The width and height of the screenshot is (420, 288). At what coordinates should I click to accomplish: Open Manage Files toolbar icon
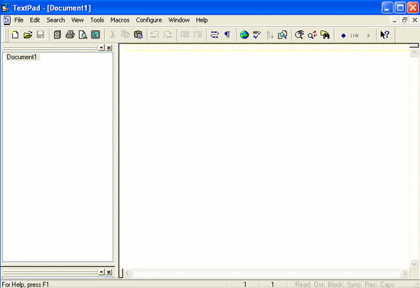tap(57, 35)
